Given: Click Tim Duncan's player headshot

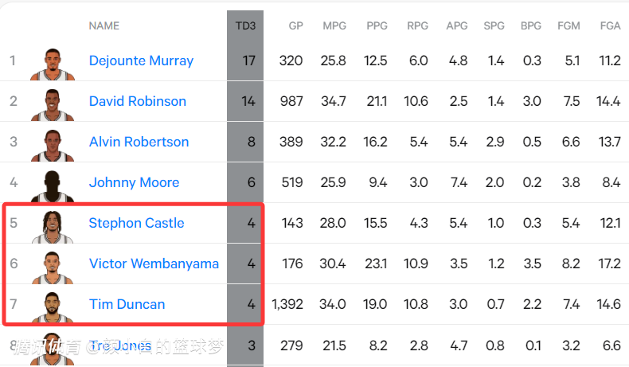Looking at the screenshot, I should coord(53,306).
